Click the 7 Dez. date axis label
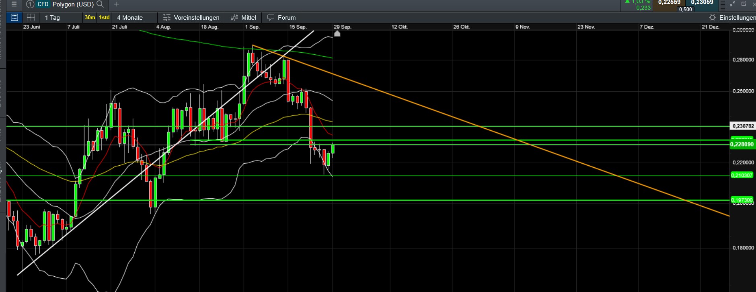This screenshot has height=292, width=756. pos(647,27)
